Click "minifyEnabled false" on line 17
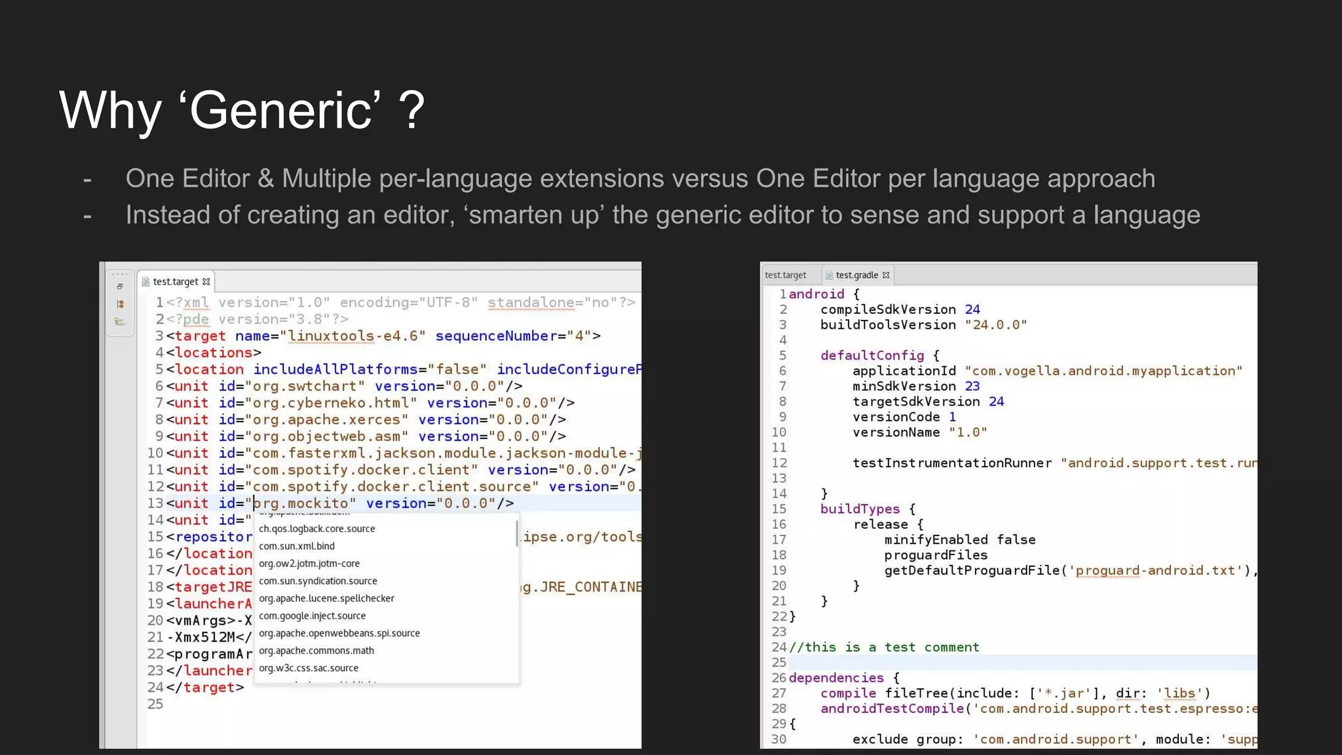 (960, 540)
